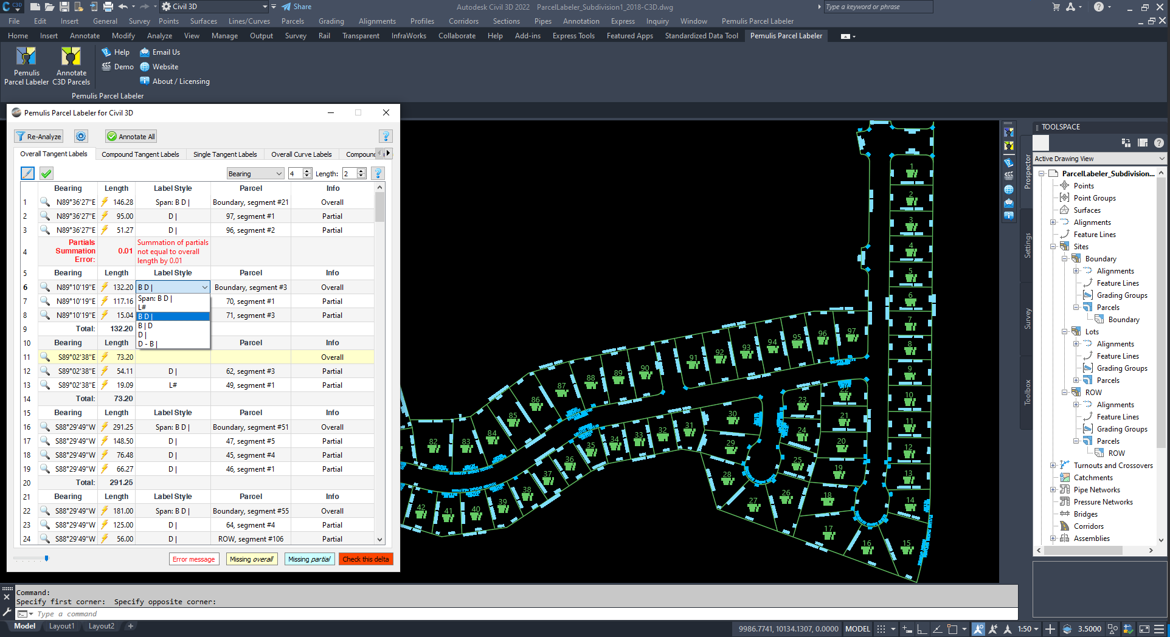
Task: Open the labeler settings gear icon
Action: click(81, 137)
